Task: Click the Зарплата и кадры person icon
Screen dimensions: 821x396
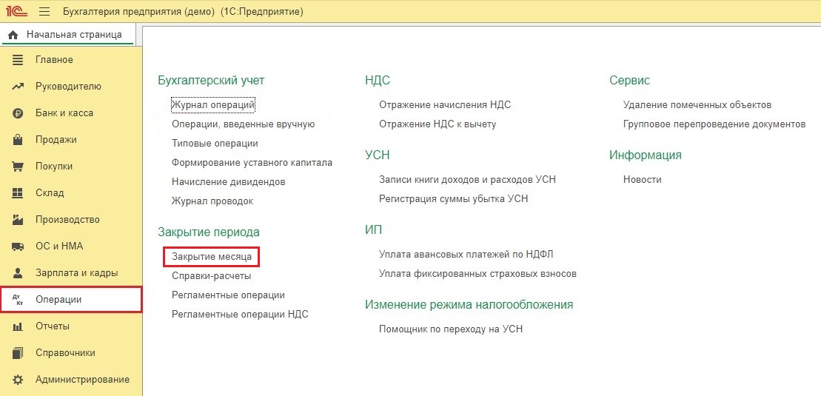Action: [18, 273]
